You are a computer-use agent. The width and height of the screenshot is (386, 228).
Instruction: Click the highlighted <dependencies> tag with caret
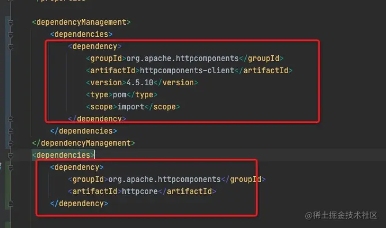coord(63,155)
